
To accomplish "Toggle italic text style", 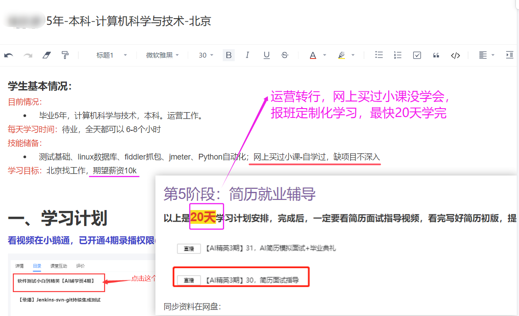I will click(x=247, y=55).
